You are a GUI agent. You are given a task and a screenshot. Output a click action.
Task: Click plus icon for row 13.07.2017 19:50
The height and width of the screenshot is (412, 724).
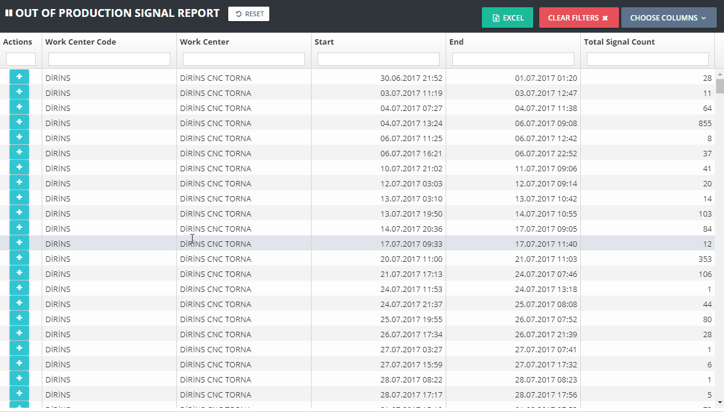pyautogui.click(x=19, y=212)
